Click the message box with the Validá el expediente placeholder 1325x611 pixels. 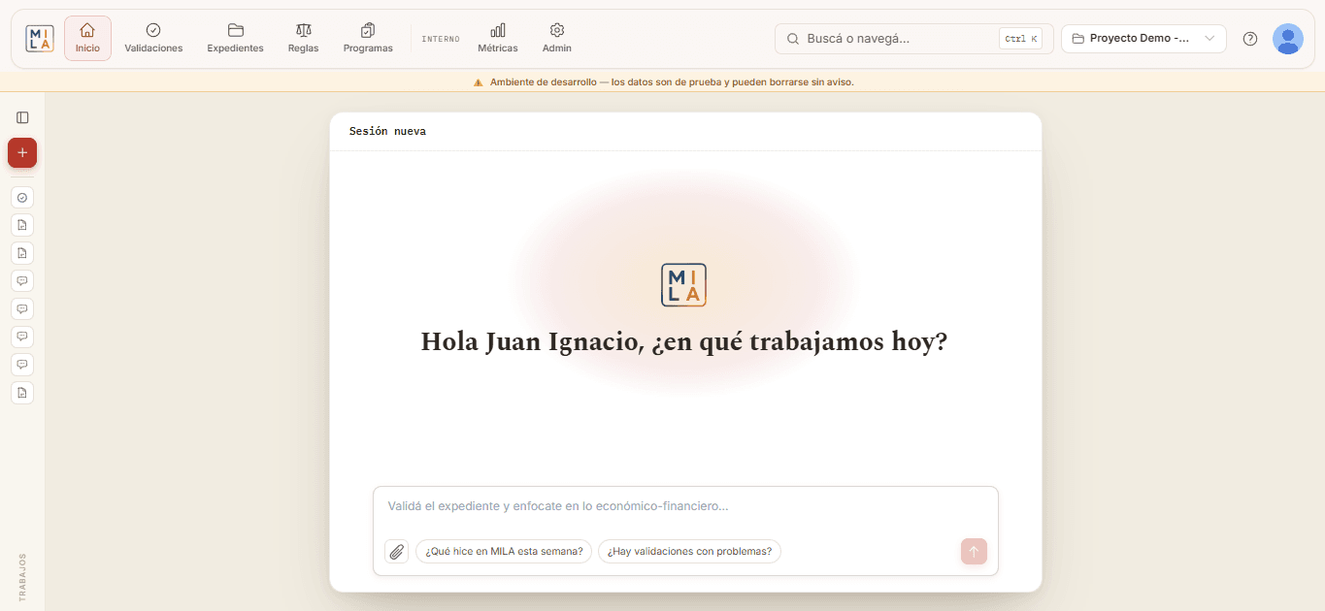point(685,506)
